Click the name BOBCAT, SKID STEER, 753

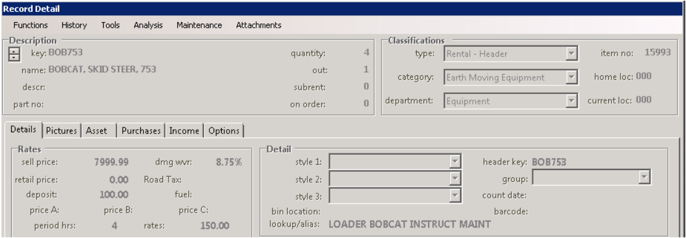[x=102, y=69]
